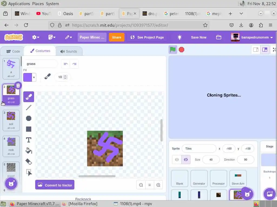Image resolution: width=277 pixels, height=207 pixels.
Task: Show the sprite with eye icon
Action: [177, 160]
